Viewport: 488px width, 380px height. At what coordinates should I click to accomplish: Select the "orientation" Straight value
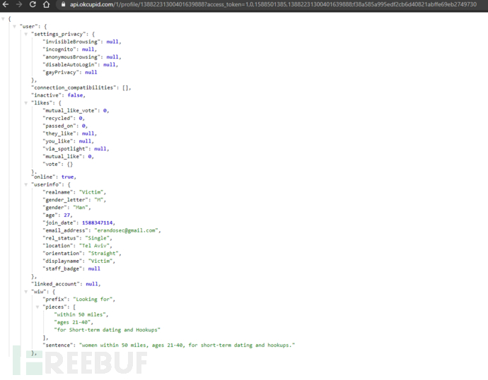(104, 254)
